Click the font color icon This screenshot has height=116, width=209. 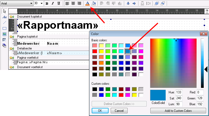tap(87, 3)
